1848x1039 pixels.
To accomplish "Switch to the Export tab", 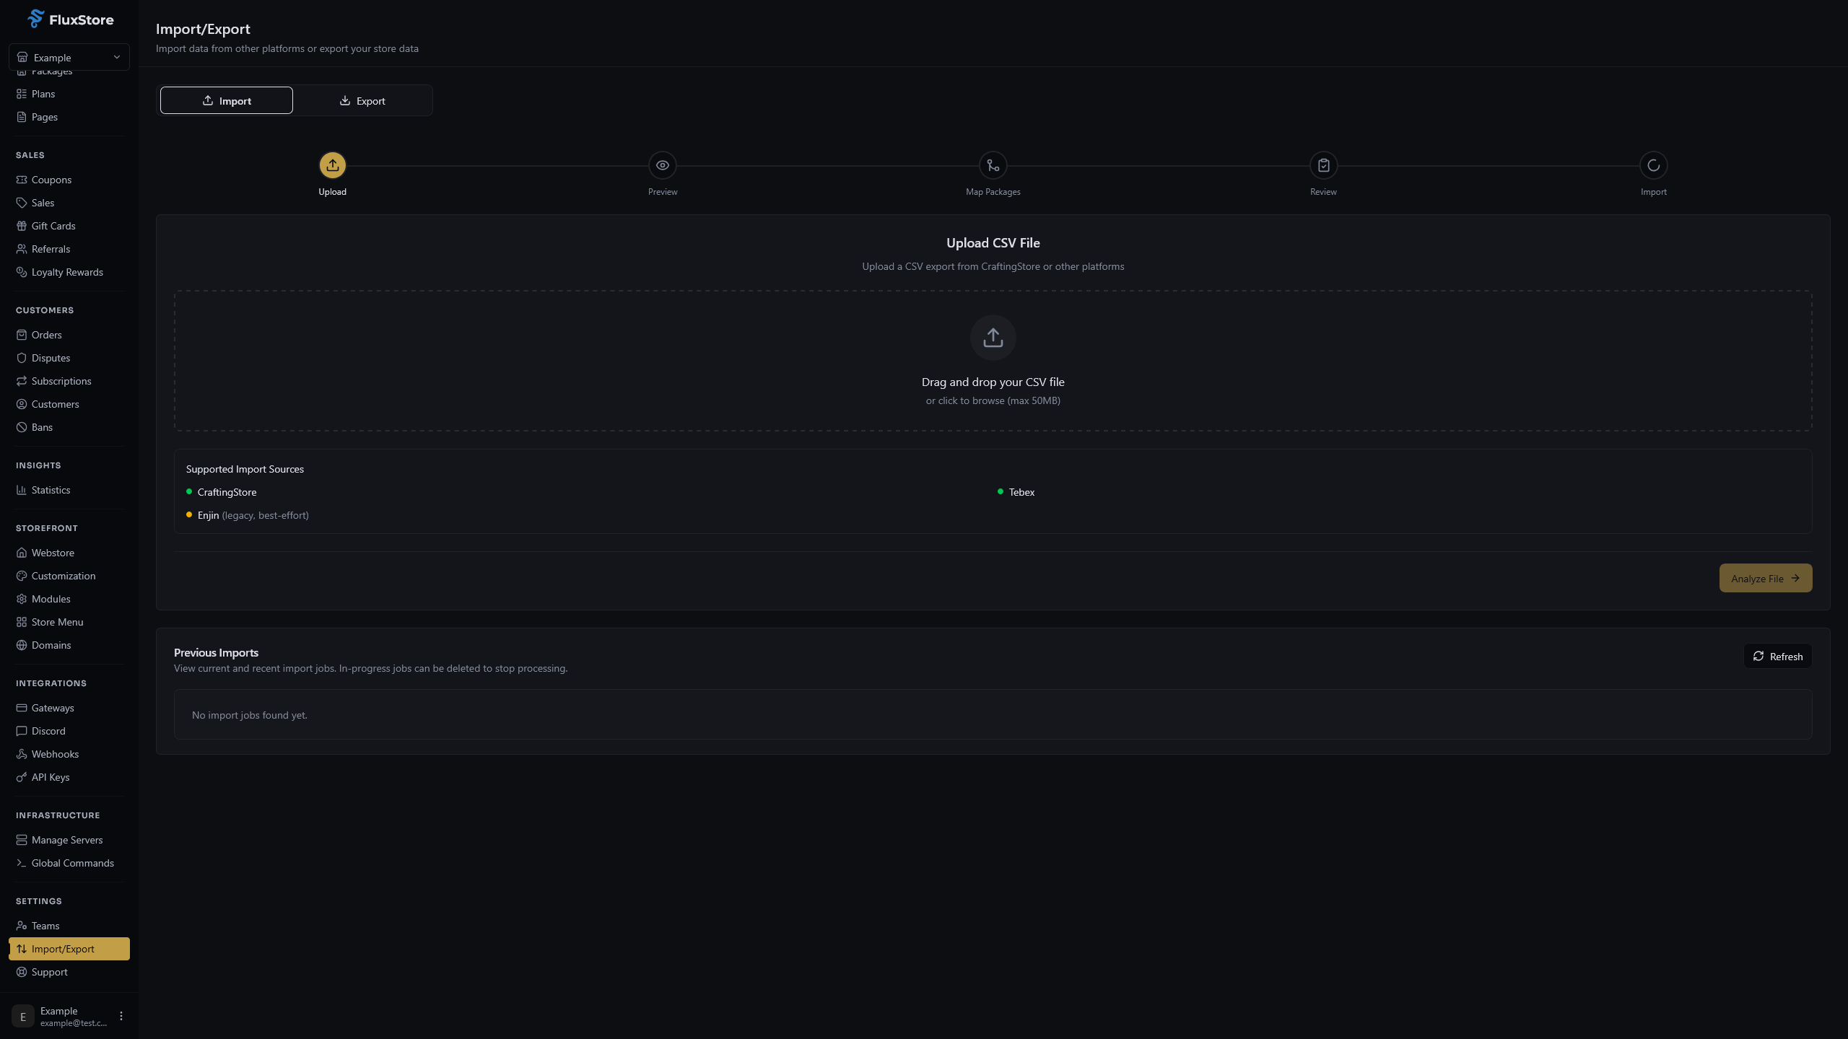I will (x=362, y=100).
